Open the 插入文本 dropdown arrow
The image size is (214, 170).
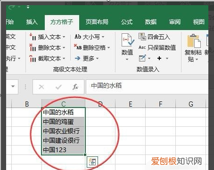pos(64,37)
